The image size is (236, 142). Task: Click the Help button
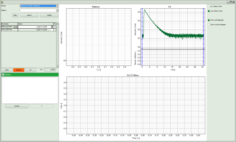tap(15, 15)
